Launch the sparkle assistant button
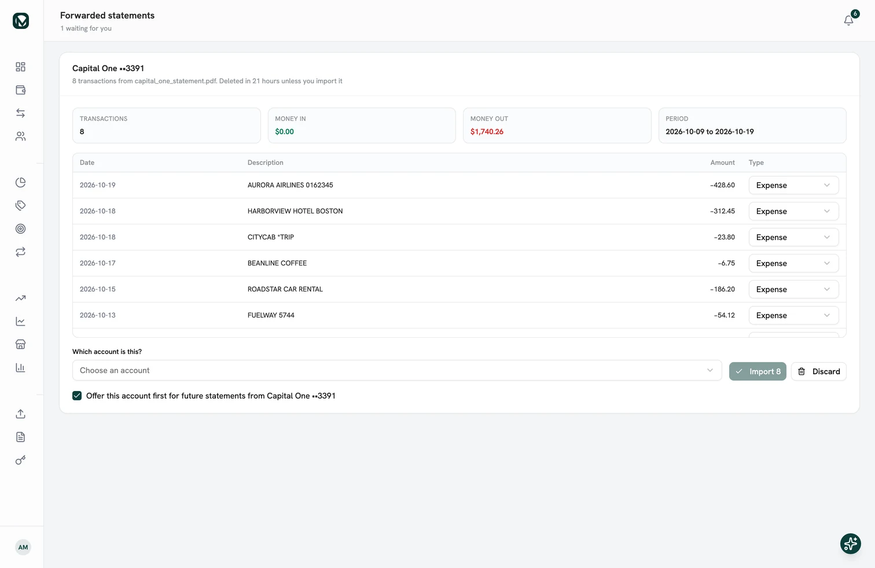Image resolution: width=875 pixels, height=568 pixels. click(x=851, y=544)
